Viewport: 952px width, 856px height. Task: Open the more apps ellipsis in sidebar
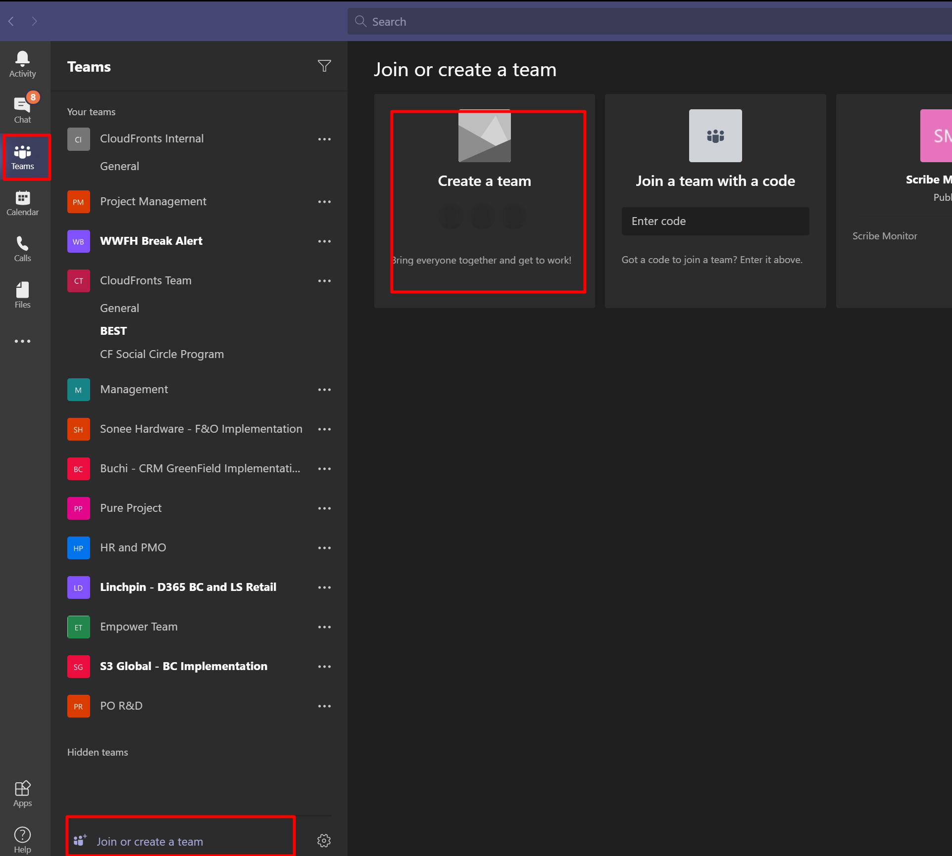point(22,341)
